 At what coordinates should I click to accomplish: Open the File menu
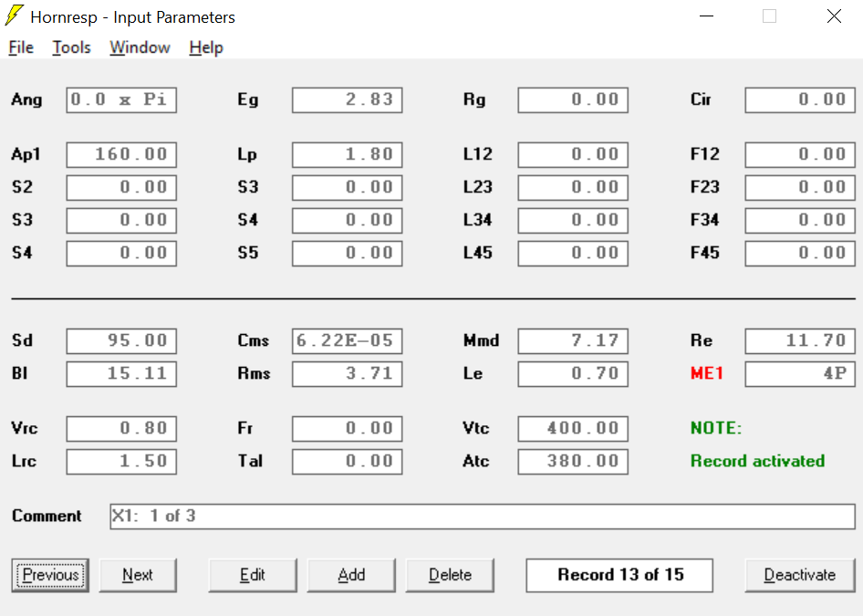click(21, 47)
